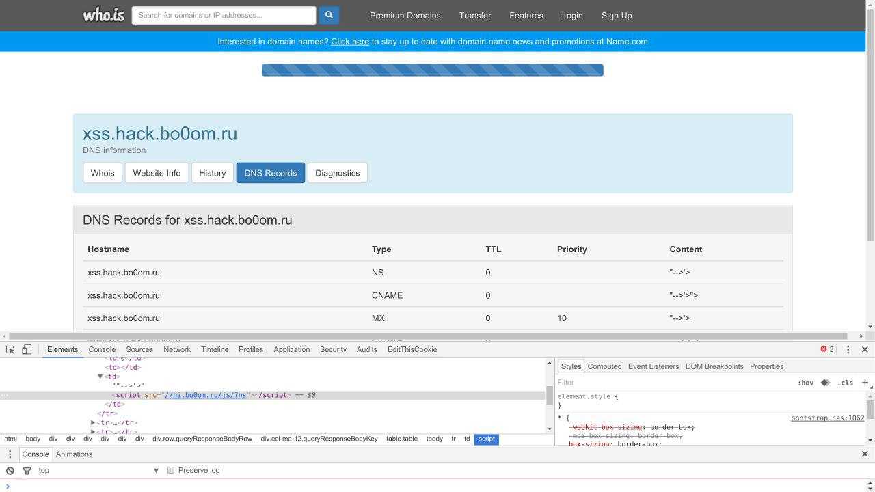Viewport: 875px width, 492px height.
Task: Expand the collapsed tr element node
Action: 93,423
